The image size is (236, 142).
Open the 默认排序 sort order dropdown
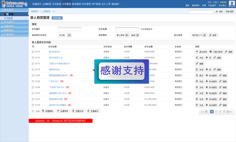coord(122,35)
